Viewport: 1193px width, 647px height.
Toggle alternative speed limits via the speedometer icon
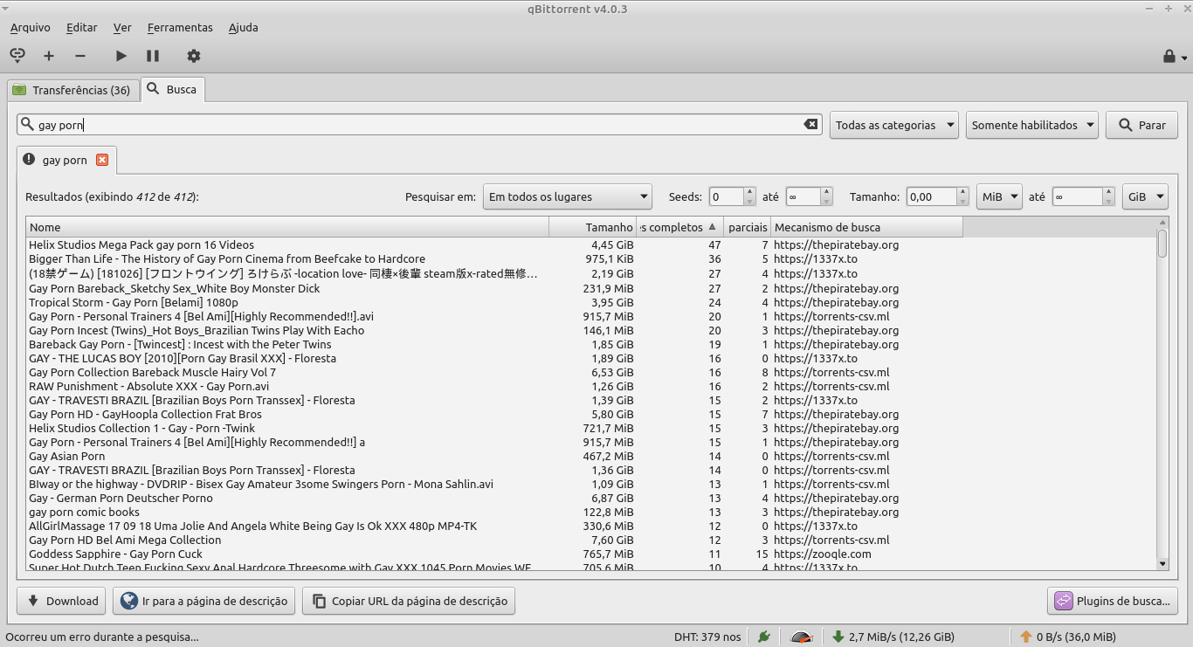tap(801, 637)
